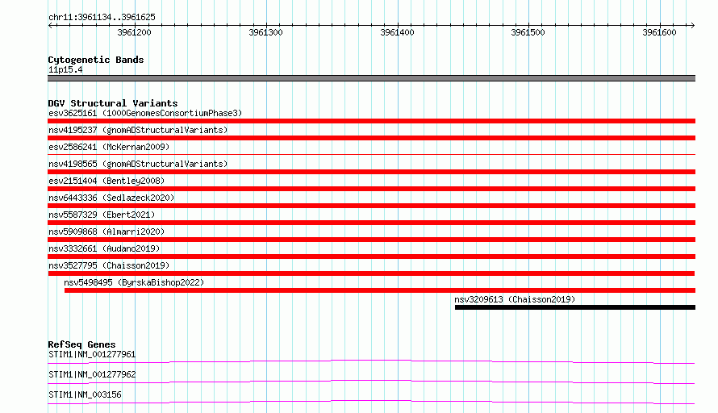Click the 3961200 ruler position

pos(134,32)
